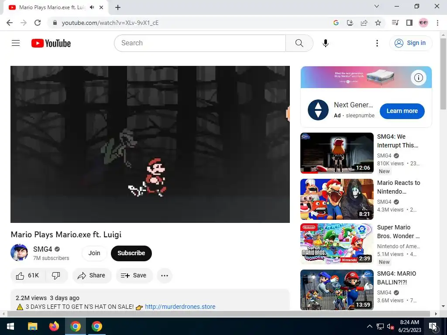Viewport: 447px width, 335px height.
Task: Click the install/download page icon in address bar
Action: [x=350, y=23]
